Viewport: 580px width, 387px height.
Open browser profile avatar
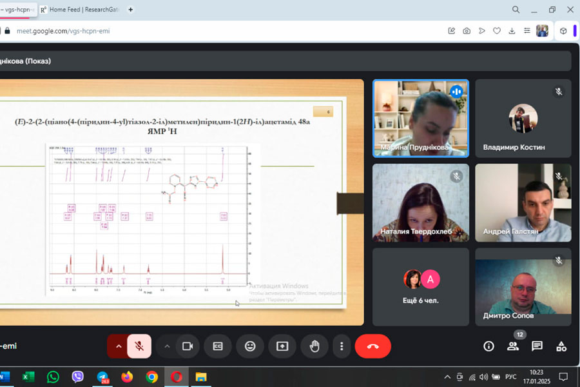[x=542, y=31]
